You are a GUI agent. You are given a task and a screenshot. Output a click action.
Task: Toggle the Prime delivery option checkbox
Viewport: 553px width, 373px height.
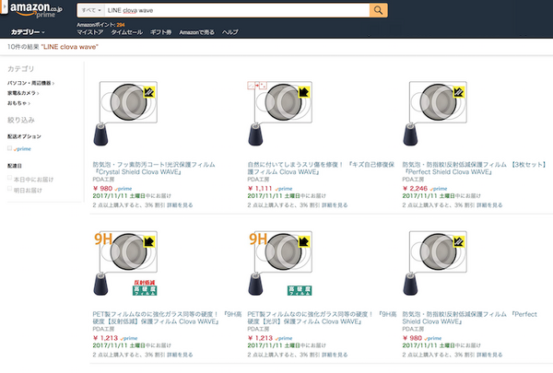pyautogui.click(x=10, y=147)
